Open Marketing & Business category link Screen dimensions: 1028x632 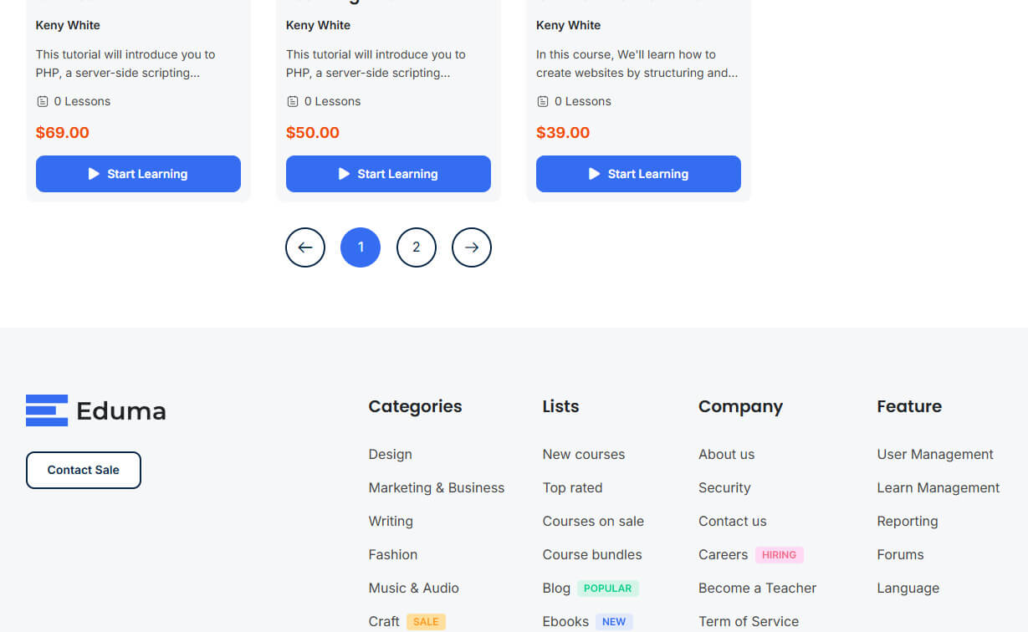[437, 488]
